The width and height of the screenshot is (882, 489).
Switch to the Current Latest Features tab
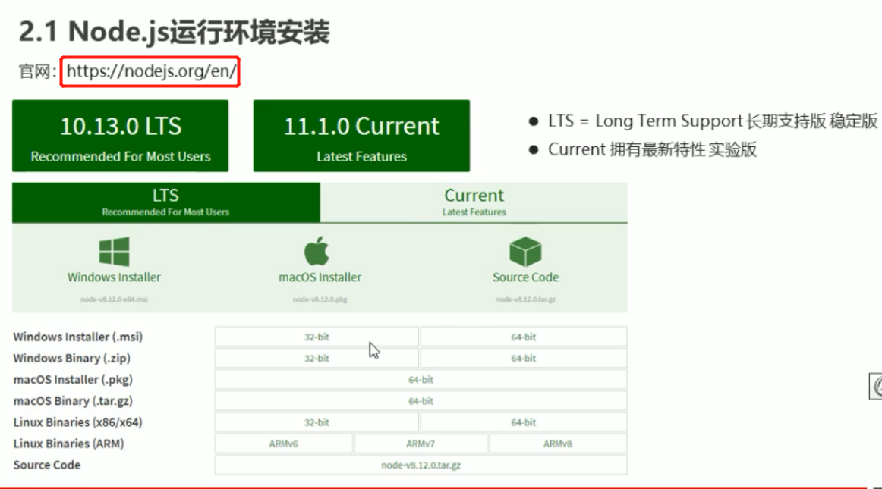point(474,202)
